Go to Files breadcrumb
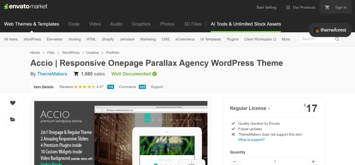355x165 pixels. tap(51, 52)
